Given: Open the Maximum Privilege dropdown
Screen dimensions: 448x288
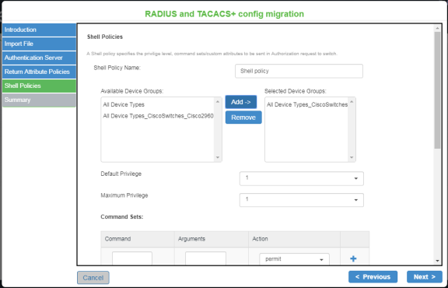Looking at the screenshot, I should [x=302, y=200].
